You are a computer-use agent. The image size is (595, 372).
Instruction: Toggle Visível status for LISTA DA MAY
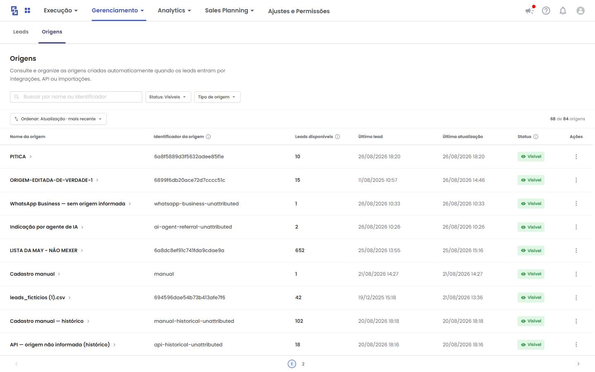click(x=531, y=250)
